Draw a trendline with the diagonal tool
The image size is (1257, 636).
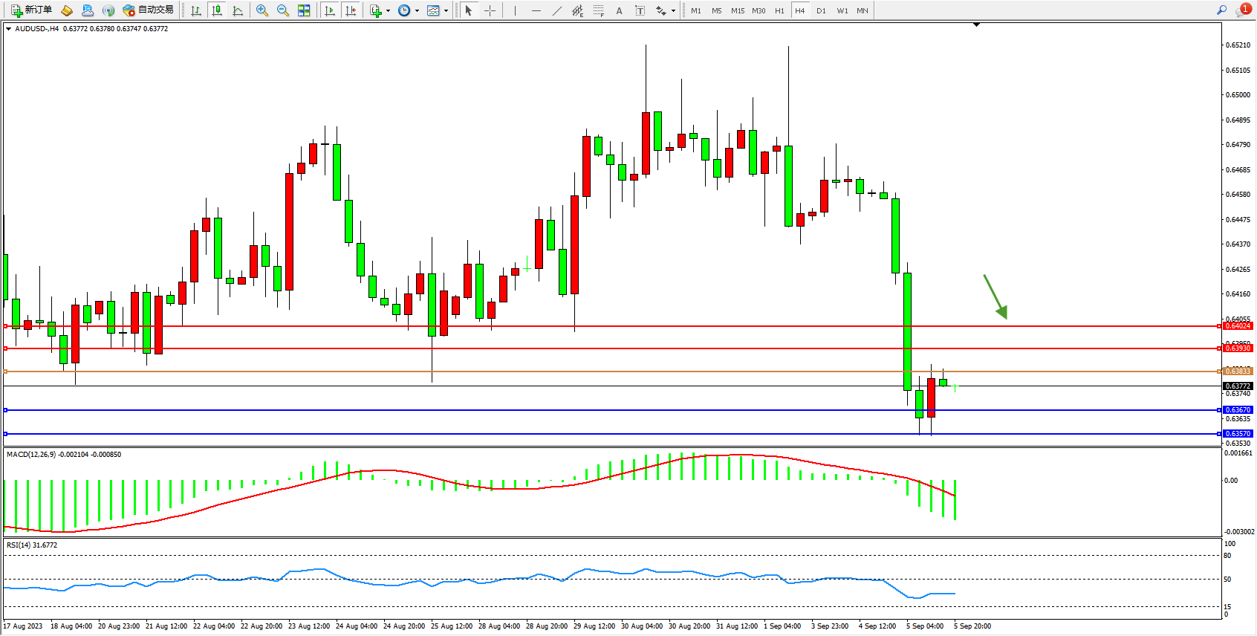[x=557, y=10]
